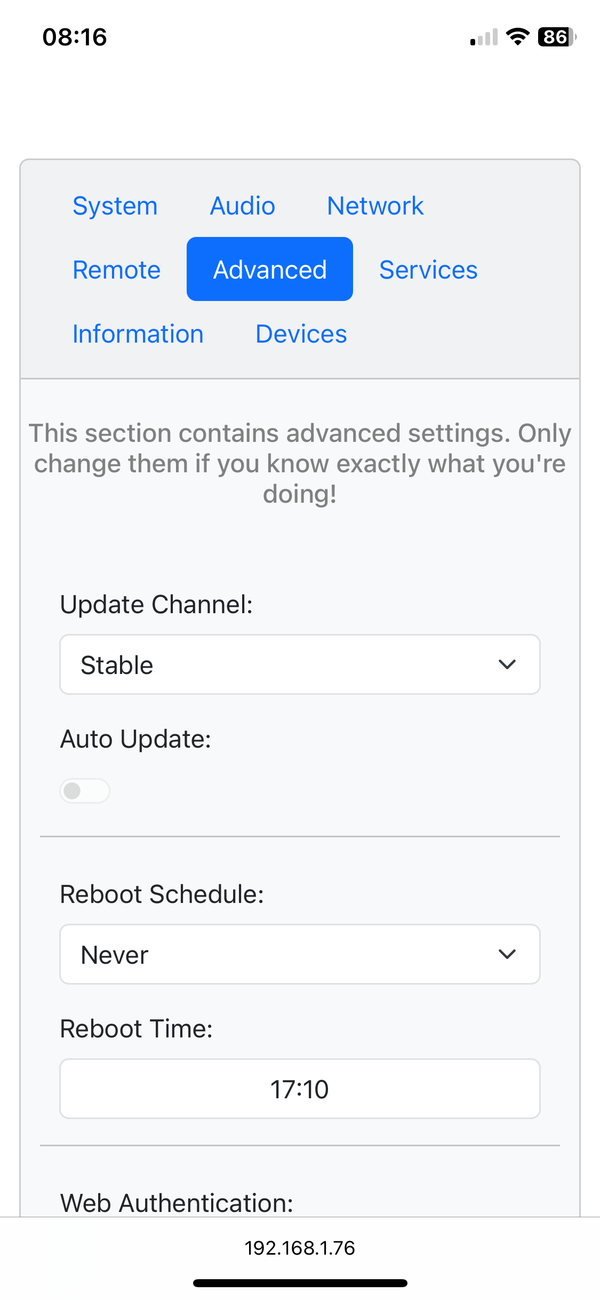Screen dimensions: 600x1300
Task: Enable the Auto Update toggle
Action: 85,791
